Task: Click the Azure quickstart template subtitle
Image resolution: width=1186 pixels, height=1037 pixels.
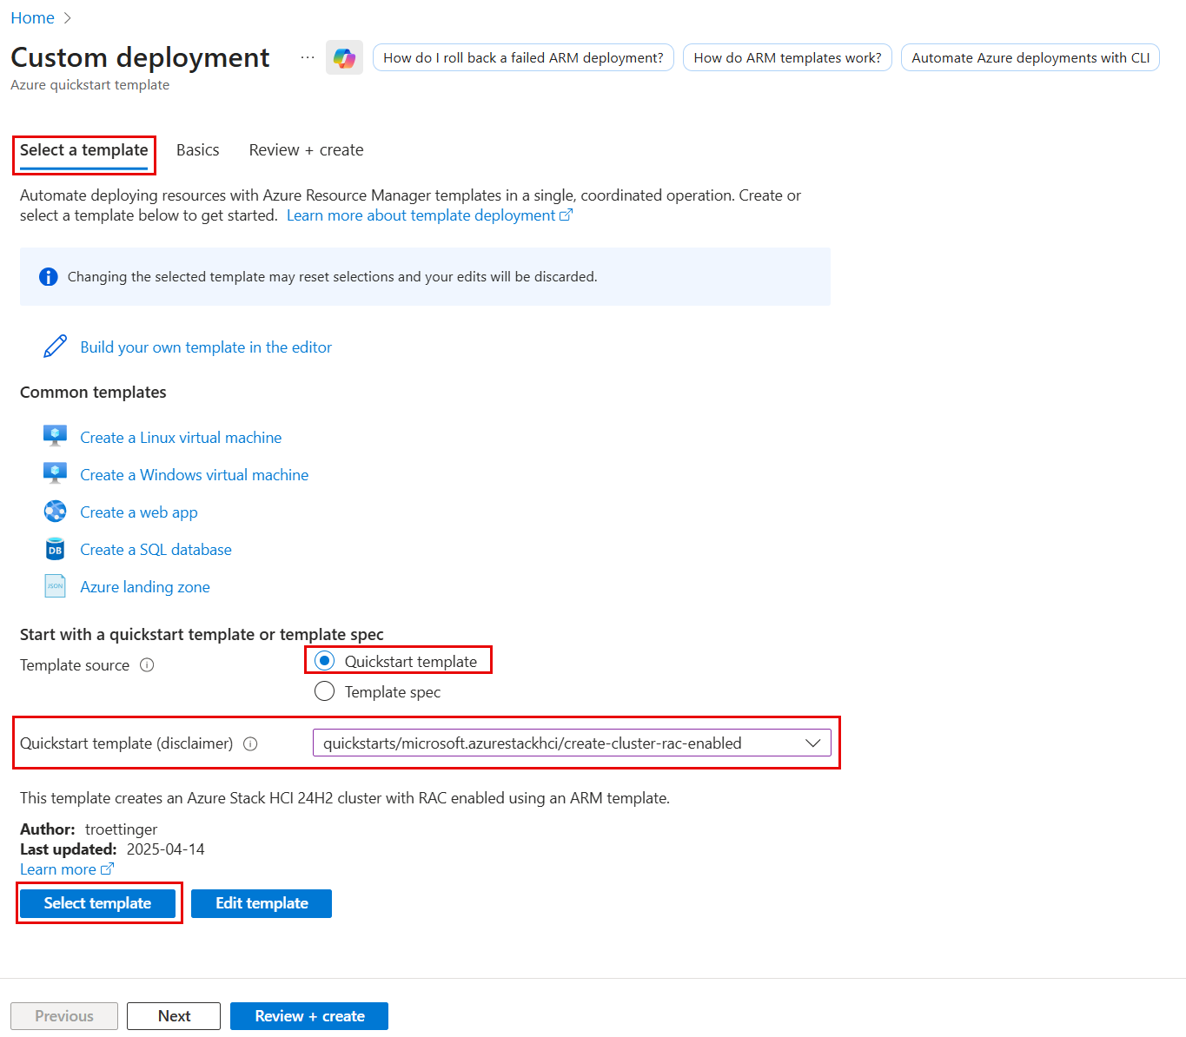Action: coord(89,85)
